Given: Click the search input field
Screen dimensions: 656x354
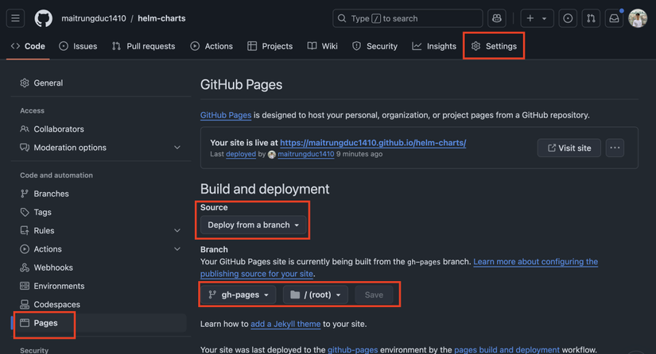Looking at the screenshot, I should 407,18.
